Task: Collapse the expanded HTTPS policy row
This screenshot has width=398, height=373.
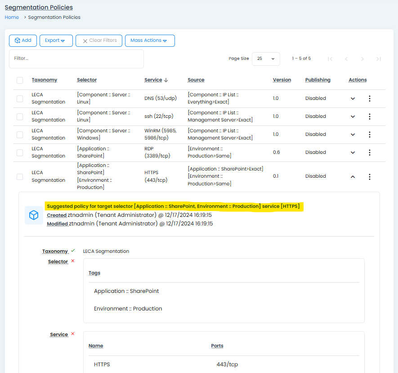Action: coord(353,177)
